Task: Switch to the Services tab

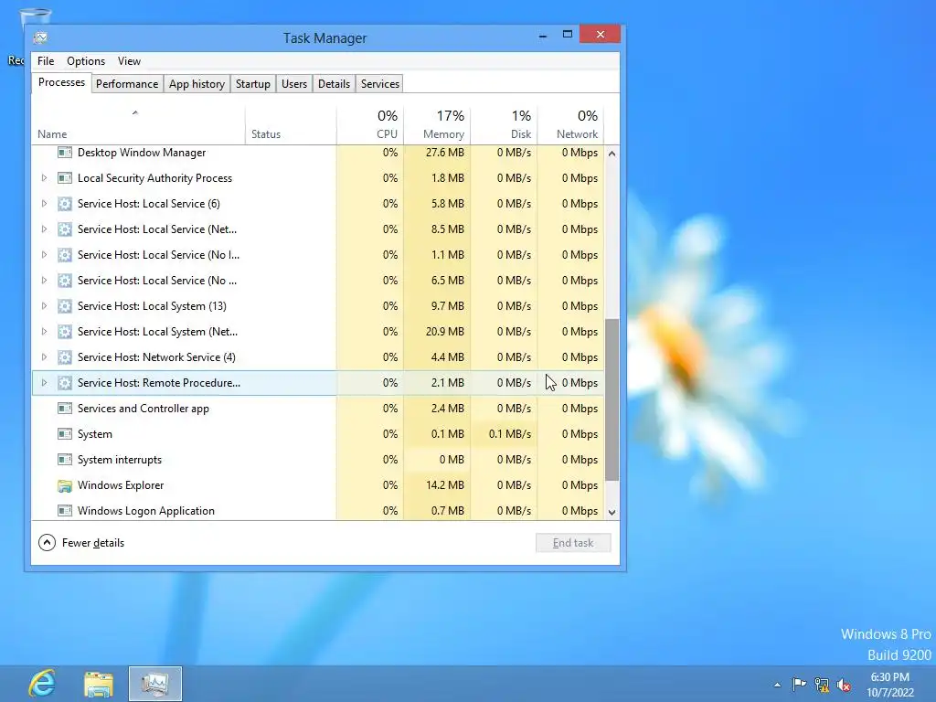Action: point(379,83)
